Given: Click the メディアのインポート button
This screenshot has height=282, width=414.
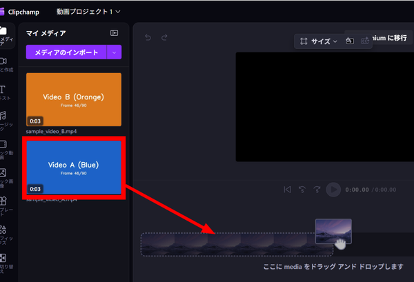Looking at the screenshot, I should [66, 52].
